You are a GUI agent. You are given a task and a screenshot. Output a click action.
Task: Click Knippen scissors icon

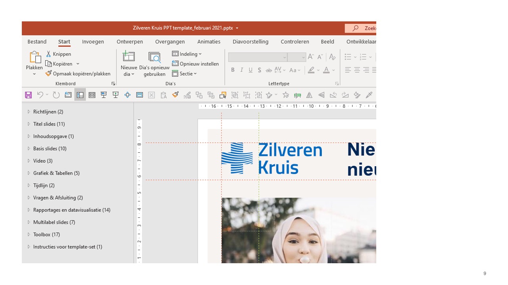coord(48,54)
